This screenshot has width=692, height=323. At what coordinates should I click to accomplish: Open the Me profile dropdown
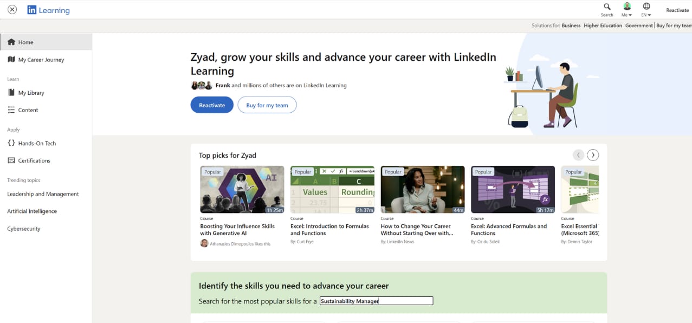point(627,9)
